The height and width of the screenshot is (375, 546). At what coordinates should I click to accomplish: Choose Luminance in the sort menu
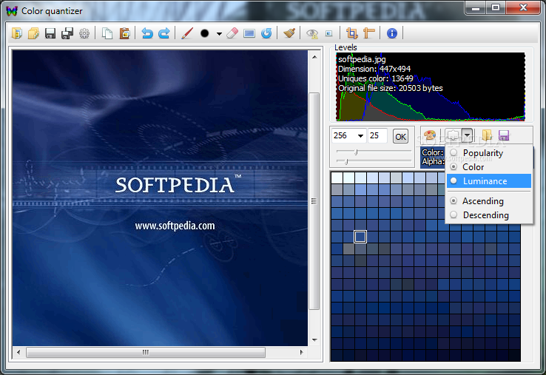pyautogui.click(x=489, y=181)
